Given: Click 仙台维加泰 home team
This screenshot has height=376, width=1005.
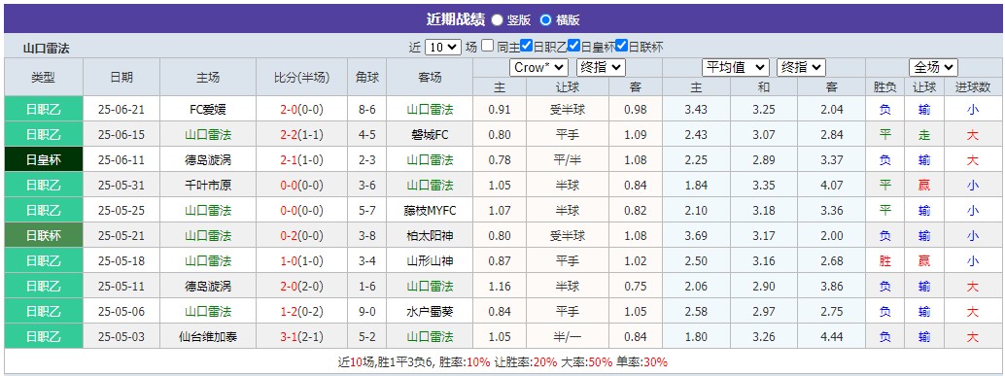Looking at the screenshot, I should [x=208, y=336].
